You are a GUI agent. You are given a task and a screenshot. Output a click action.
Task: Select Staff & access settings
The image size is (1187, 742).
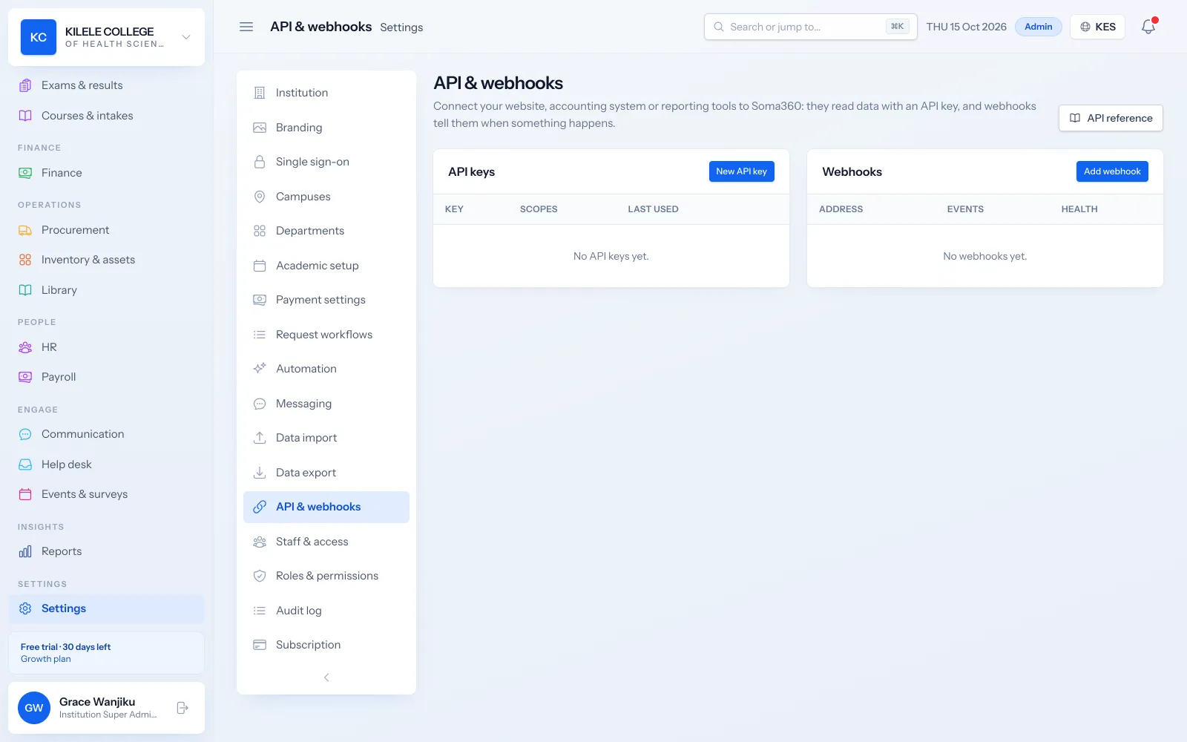[x=326, y=542]
